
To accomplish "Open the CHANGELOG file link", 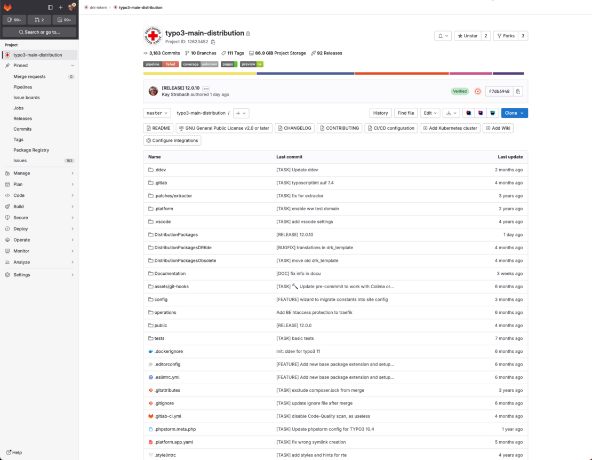I will (295, 128).
